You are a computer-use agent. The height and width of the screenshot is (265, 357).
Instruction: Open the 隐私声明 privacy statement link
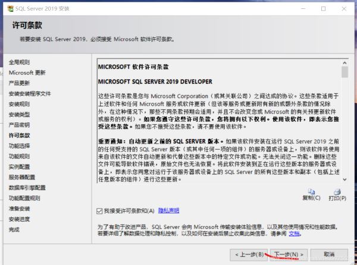click(168, 210)
